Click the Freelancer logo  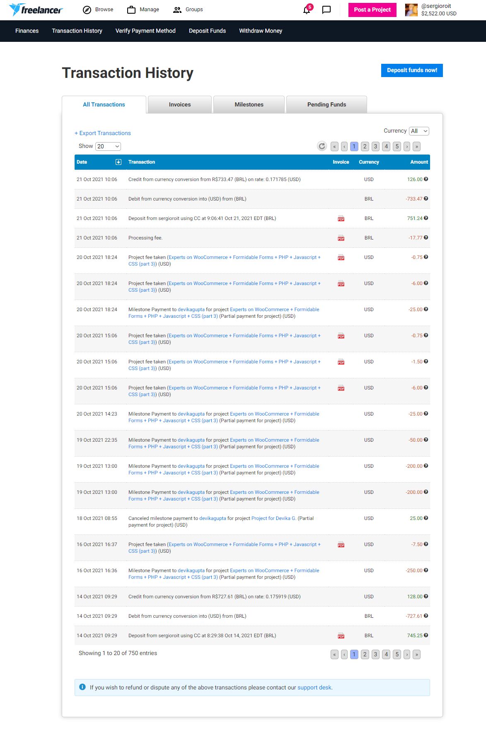click(x=36, y=10)
